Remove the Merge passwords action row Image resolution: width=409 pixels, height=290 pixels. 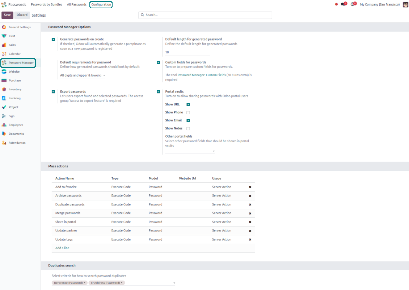click(250, 213)
